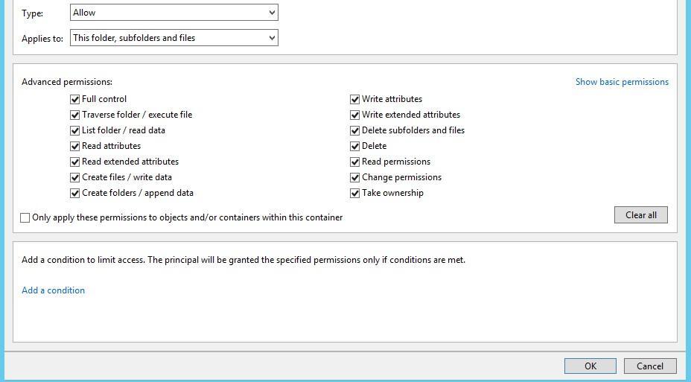This screenshot has width=691, height=382.
Task: Click the Advanced permissions heading text
Action: (x=67, y=82)
